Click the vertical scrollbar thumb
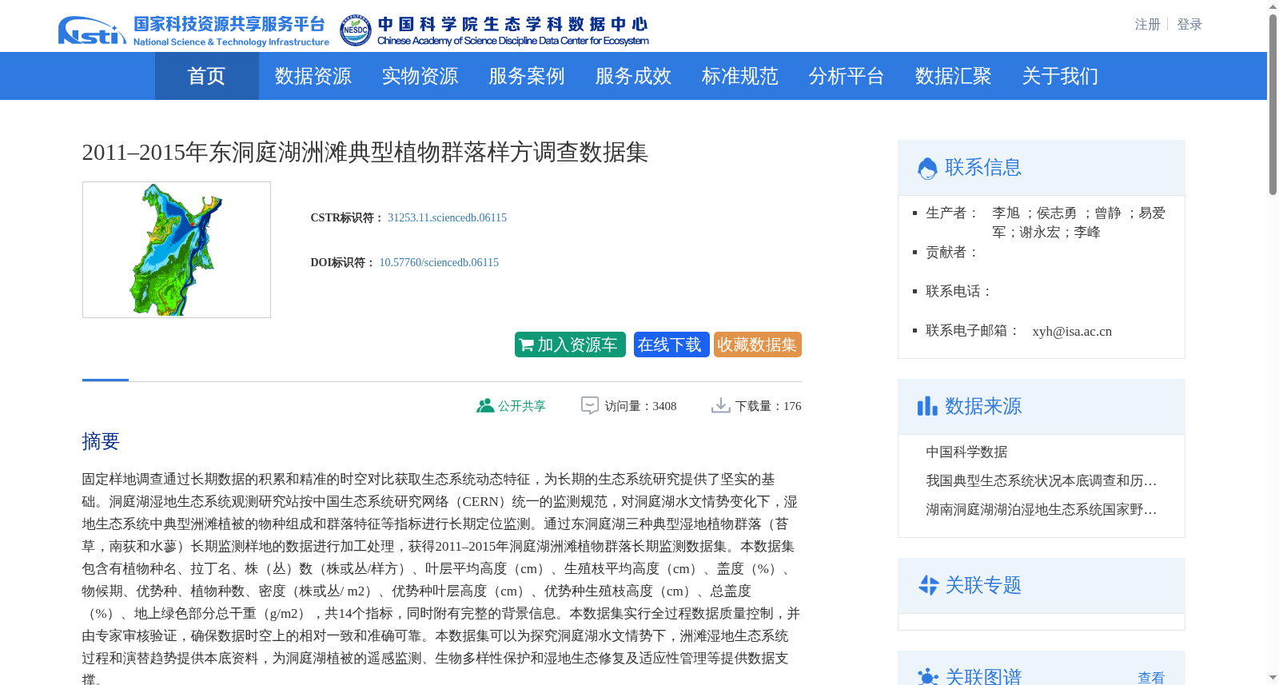The width and height of the screenshot is (1279, 685). 1273,104
